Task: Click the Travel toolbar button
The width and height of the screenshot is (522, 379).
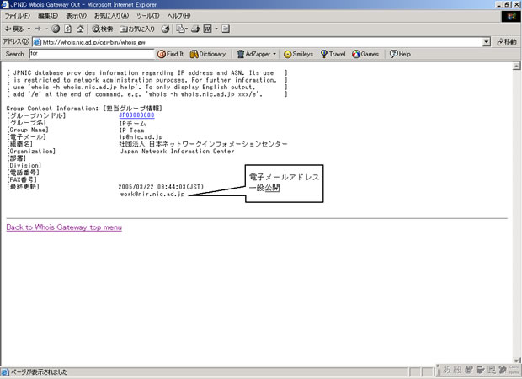Action: point(333,54)
